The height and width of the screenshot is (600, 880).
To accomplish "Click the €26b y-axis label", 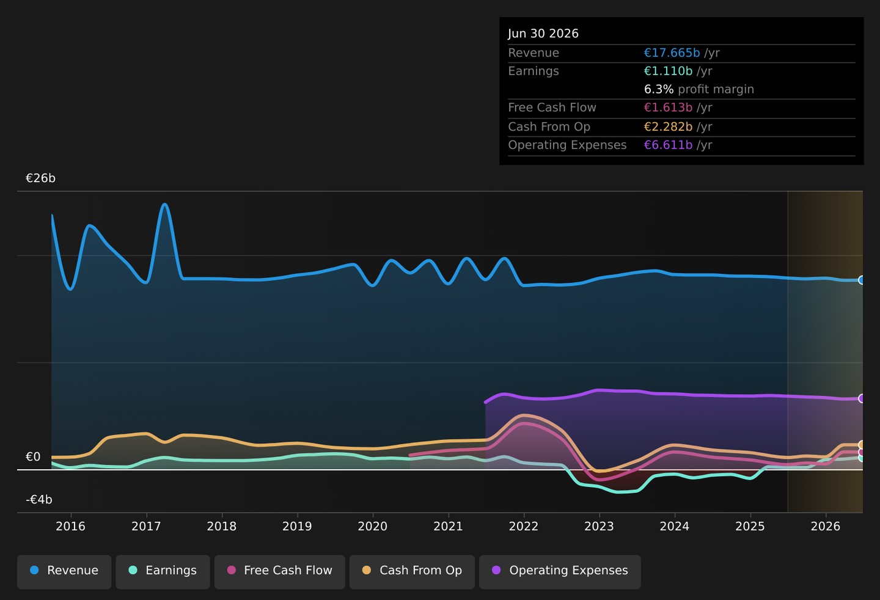I will pos(40,178).
